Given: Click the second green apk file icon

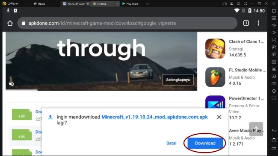Looking at the screenshot, I should [22, 135].
